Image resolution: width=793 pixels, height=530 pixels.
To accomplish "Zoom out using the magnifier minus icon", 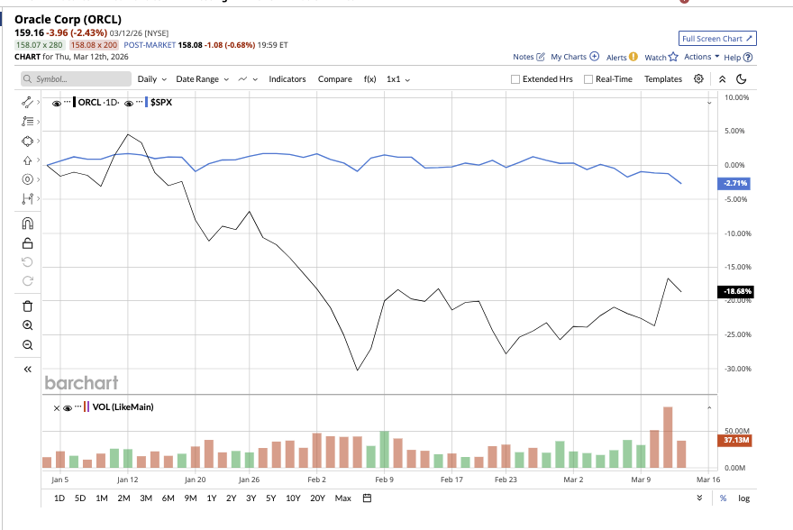I will (27, 344).
